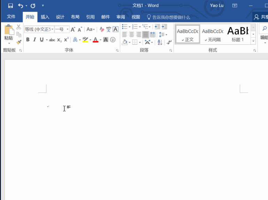Select the 无间隔 style
This screenshot has width=268, height=200.
(213, 34)
